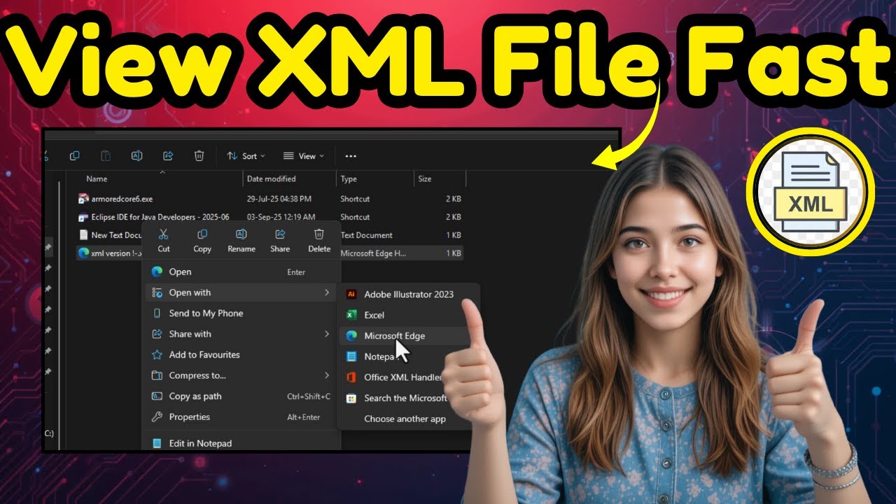Expand the Share with submenu
Image resolution: width=896 pixels, height=504 pixels.
click(241, 334)
